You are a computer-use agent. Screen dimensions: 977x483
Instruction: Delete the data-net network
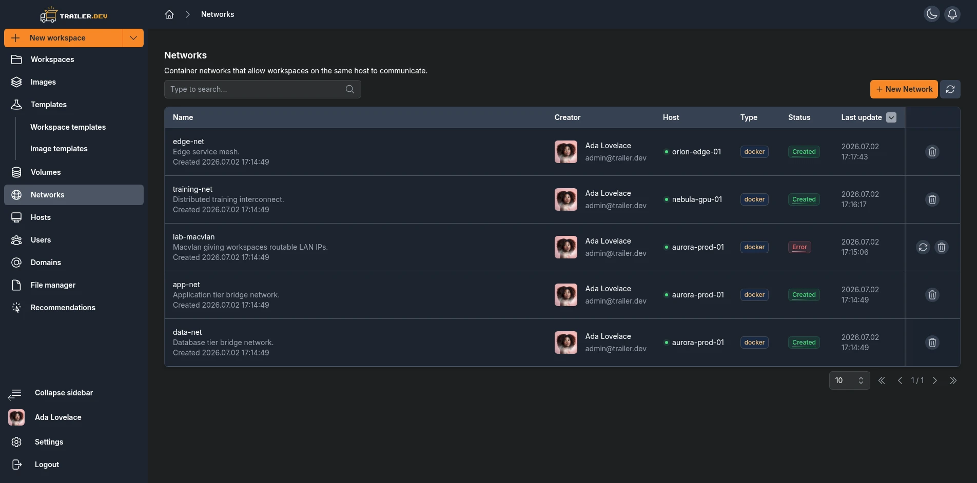(x=932, y=343)
